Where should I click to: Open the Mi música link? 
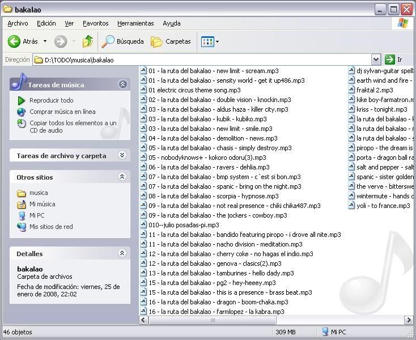click(x=43, y=204)
